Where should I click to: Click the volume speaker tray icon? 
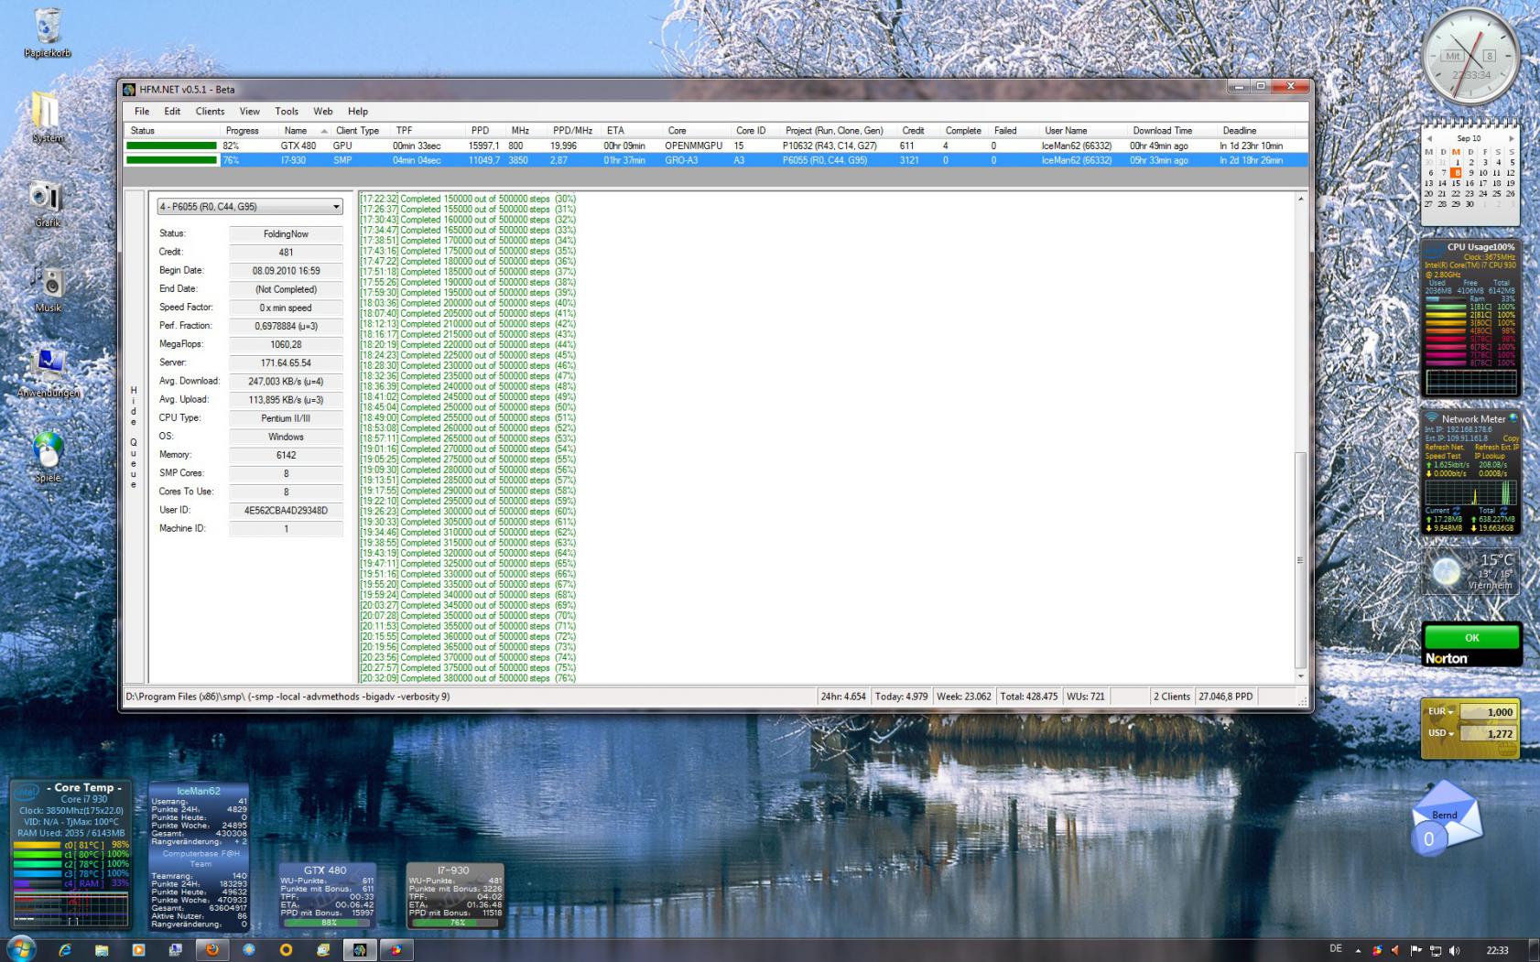(x=1455, y=950)
